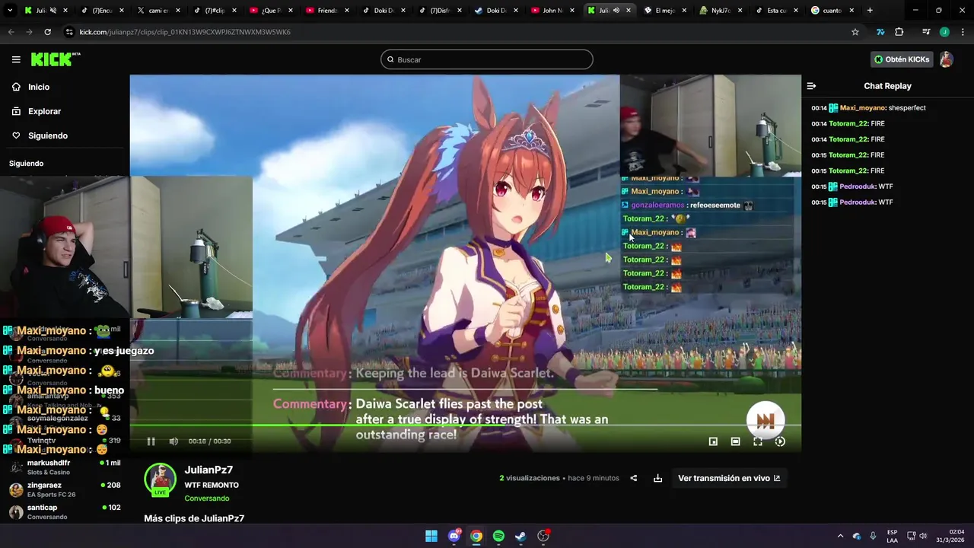This screenshot has width=974, height=548.
Task: Seek on the clip progress bar
Action: pyautogui.click(x=465, y=425)
